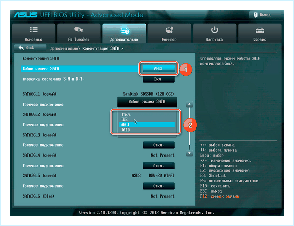Select Горячее подключение below SATA6G_1
The width and height of the screenshot is (294, 226).
[43, 104]
